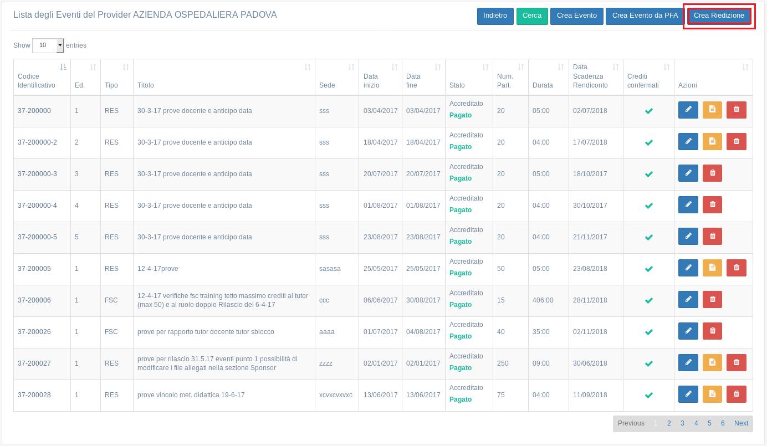Jump to pagination page 4
Image resolution: width=767 pixels, height=446 pixels.
[696, 423]
